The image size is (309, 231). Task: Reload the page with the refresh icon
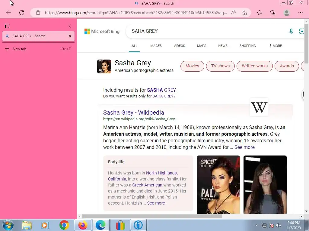pyautogui.click(x=22, y=13)
